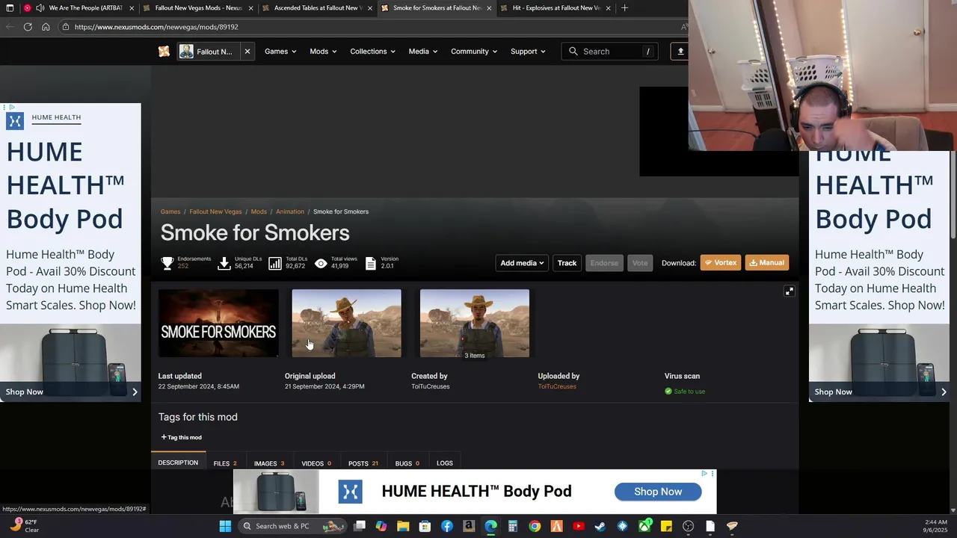Open Google Chrome from taskbar
Screen dimensions: 957x538
click(x=535, y=526)
